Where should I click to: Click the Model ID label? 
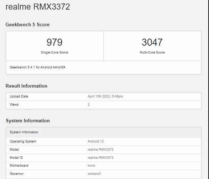point(16,158)
